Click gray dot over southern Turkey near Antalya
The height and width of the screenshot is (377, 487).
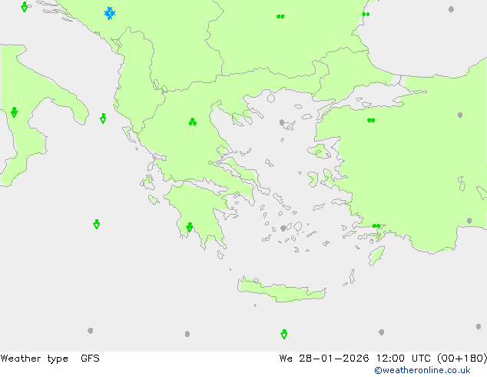pyautogui.click(x=469, y=221)
